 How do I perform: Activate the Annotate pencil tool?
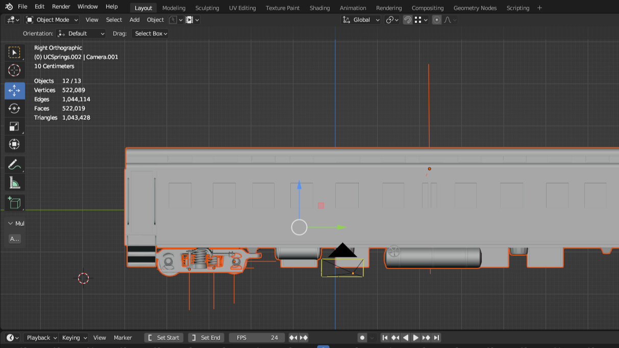click(14, 165)
